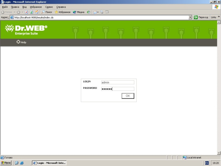The height and width of the screenshot is (166, 221).
Task: Refresh the page with the green arrows icon
Action: point(32,12)
